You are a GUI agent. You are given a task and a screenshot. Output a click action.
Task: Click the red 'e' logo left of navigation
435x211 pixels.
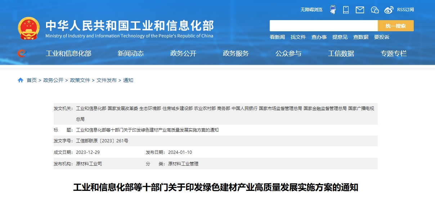coord(22,53)
